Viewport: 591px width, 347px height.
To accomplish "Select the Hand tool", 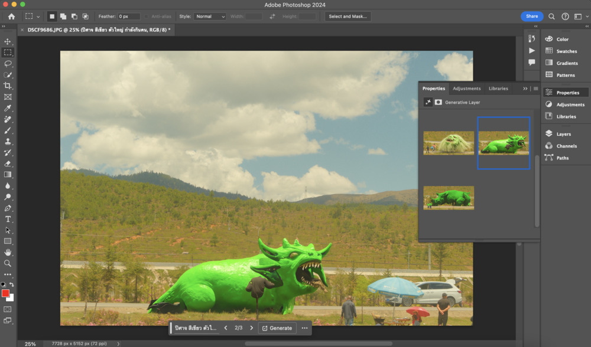I will pos(8,252).
